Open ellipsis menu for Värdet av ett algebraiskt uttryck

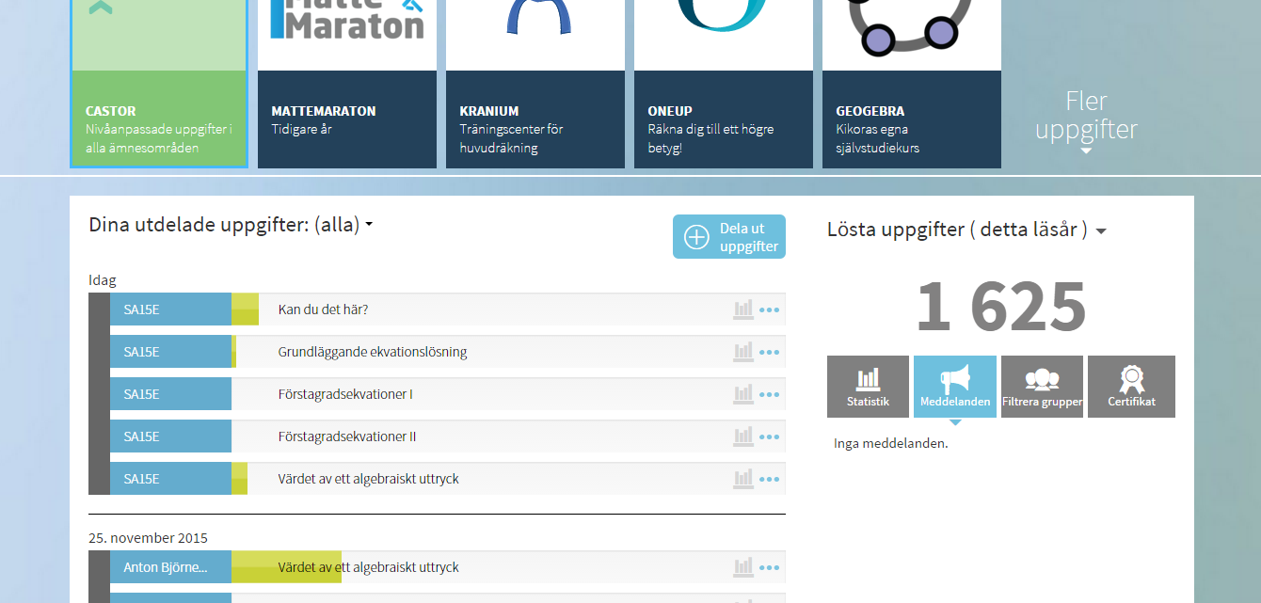click(x=771, y=478)
